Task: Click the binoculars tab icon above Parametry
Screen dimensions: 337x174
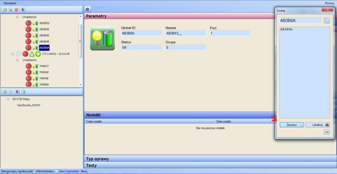Action: click(87, 9)
